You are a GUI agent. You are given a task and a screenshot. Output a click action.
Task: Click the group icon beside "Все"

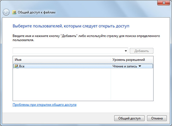click(x=16, y=66)
